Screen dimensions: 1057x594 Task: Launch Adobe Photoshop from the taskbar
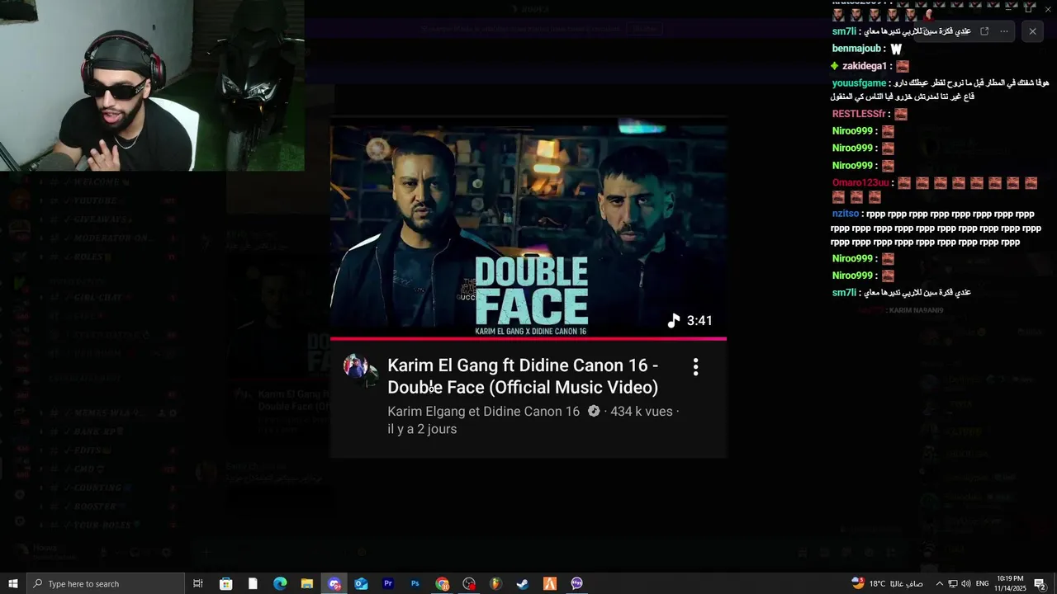click(x=415, y=583)
